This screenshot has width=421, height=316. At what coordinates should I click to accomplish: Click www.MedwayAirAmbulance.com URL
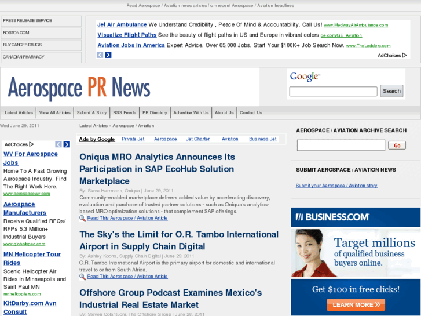point(356,25)
